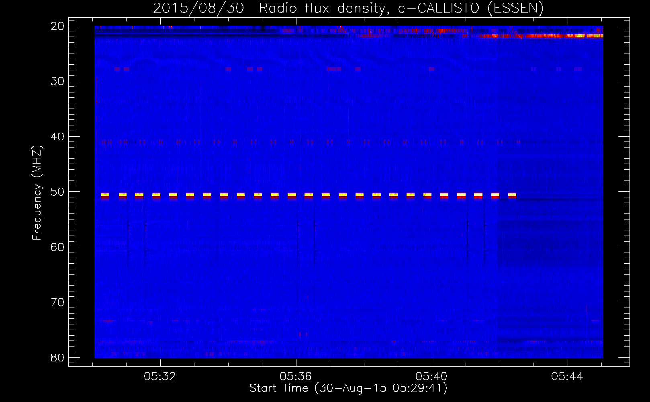
Task: Click the 05:40 time tick label
Action: pyautogui.click(x=431, y=377)
